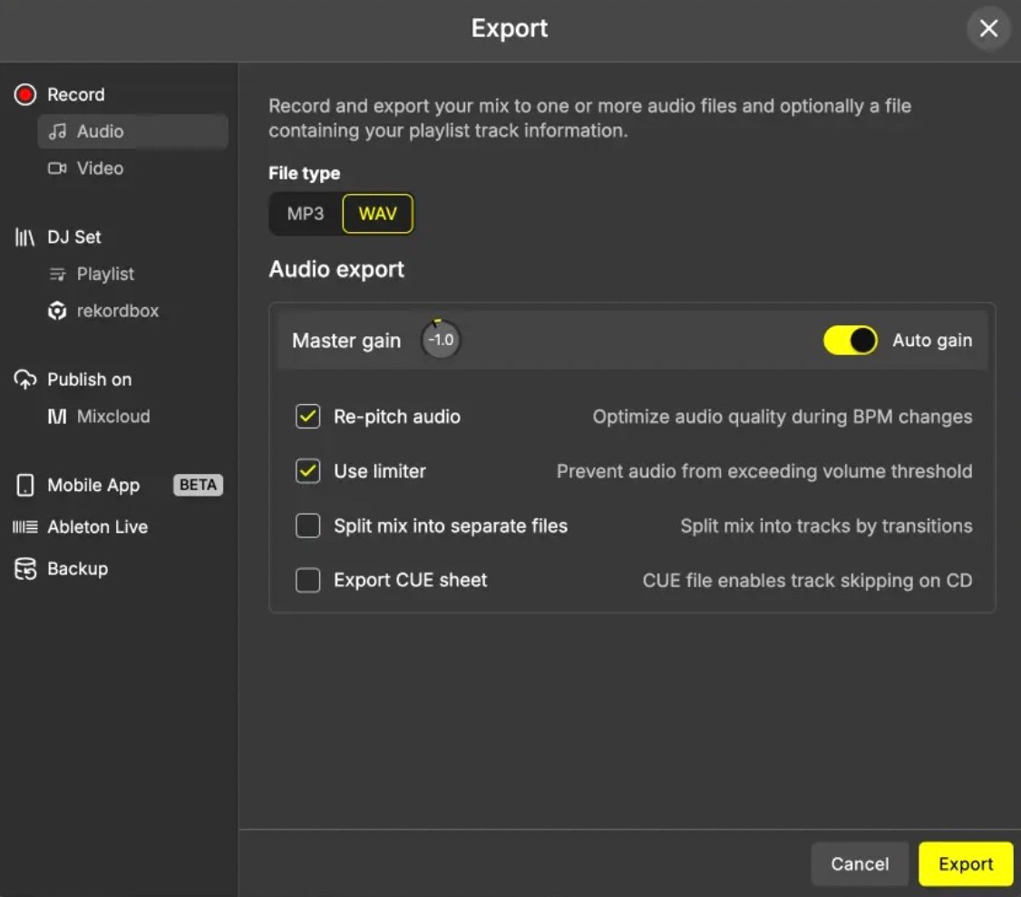The height and width of the screenshot is (897, 1021).
Task: Select WAV file type
Action: tap(378, 214)
